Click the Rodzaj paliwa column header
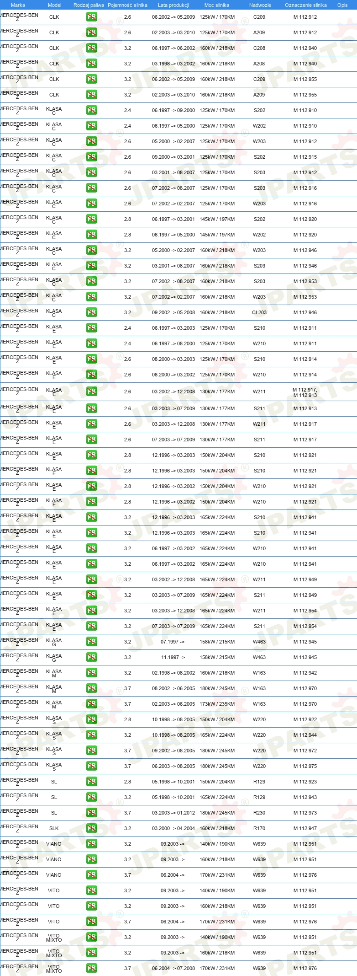 tap(89, 5)
